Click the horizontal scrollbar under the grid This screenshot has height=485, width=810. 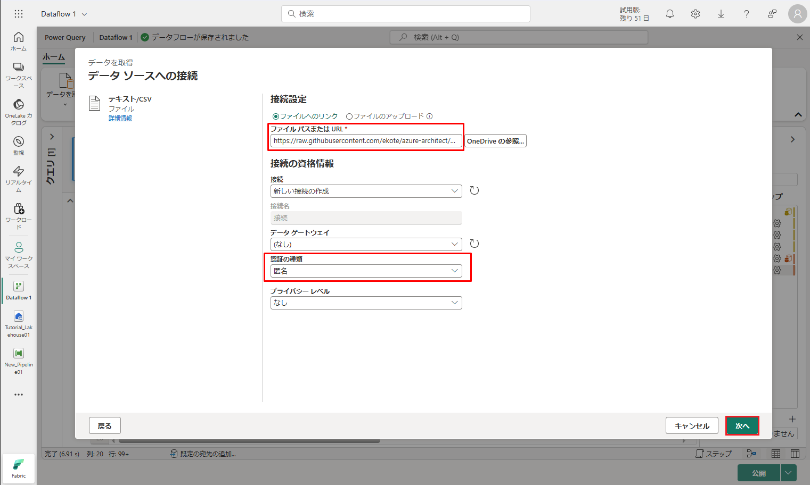point(249,441)
